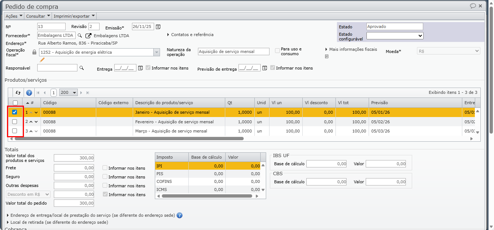Image resolution: width=494 pixels, height=230 pixels.
Task: Open calendar picker beside Emissão date
Action: click(158, 27)
